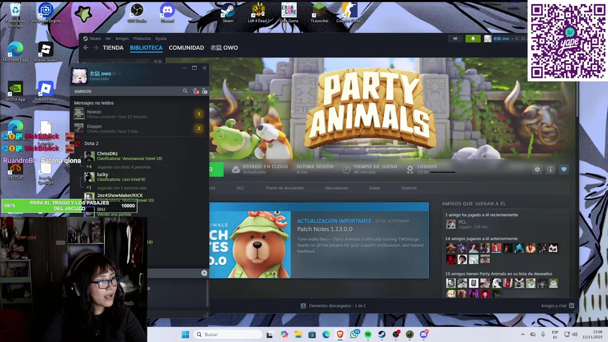The width and height of the screenshot is (608, 342).
Task: Open Party Animals game settings gear
Action: tap(537, 170)
